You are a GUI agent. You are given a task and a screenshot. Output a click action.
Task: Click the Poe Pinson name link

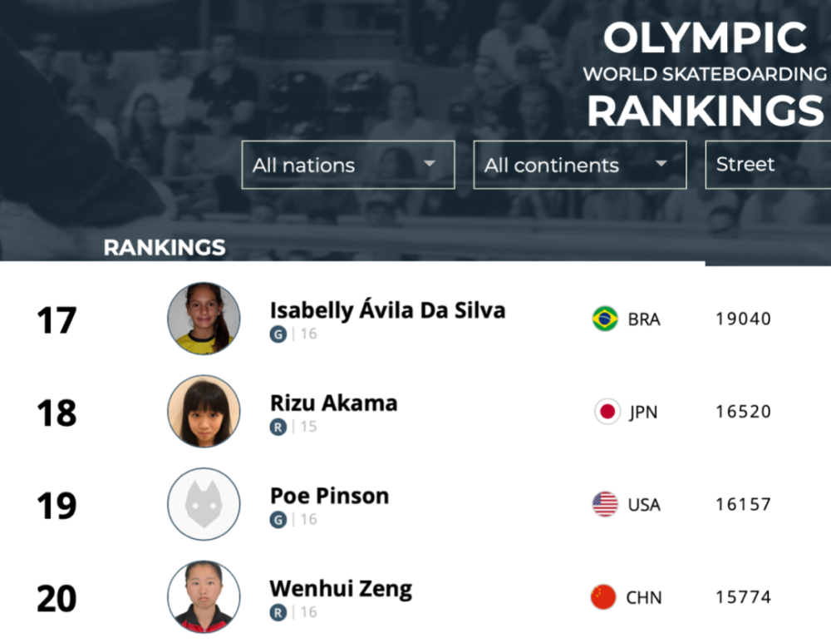click(x=329, y=496)
